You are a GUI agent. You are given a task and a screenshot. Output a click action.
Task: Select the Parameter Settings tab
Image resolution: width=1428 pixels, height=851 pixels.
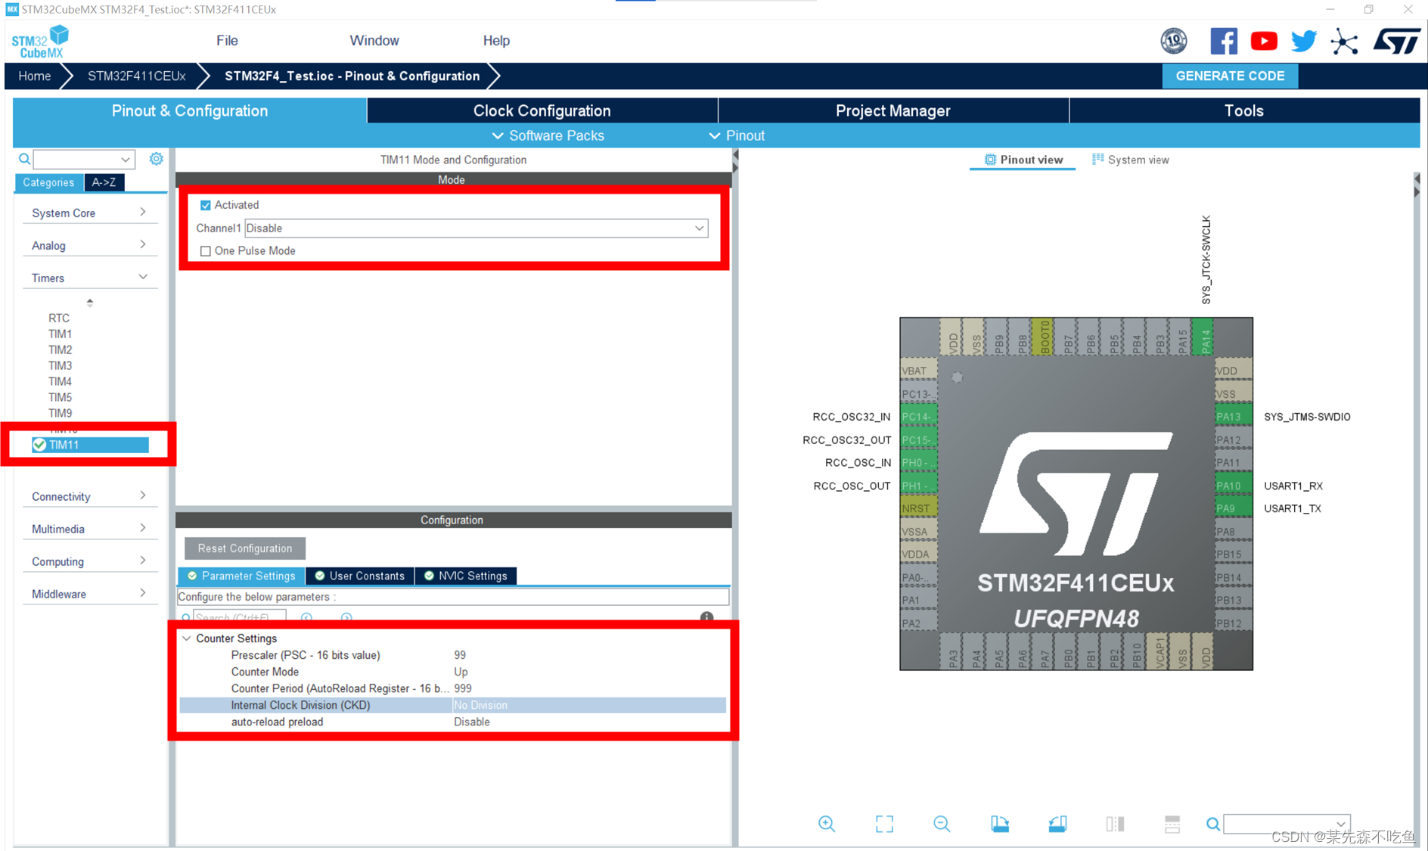(241, 576)
